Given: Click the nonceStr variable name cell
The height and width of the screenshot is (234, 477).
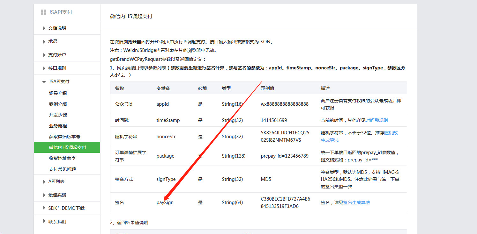Looking at the screenshot, I should click(166, 137).
